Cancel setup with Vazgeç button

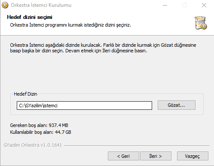coord(193,156)
